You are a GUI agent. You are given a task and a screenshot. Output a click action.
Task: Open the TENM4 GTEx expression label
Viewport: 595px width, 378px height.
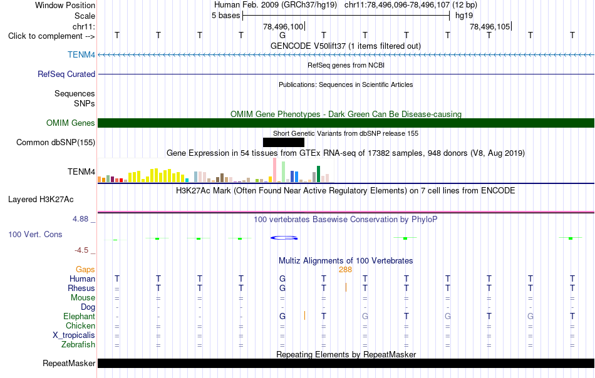[81, 171]
